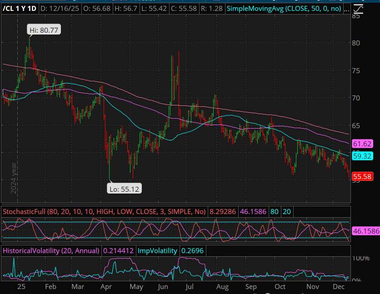Image resolution: width=380 pixels, height=294 pixels.
Task: Click the 46.1586 value in StochasticFull header
Action: (x=253, y=212)
